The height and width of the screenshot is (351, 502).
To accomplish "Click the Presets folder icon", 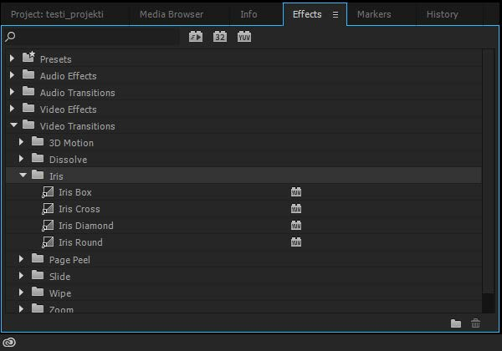I will (x=28, y=57).
